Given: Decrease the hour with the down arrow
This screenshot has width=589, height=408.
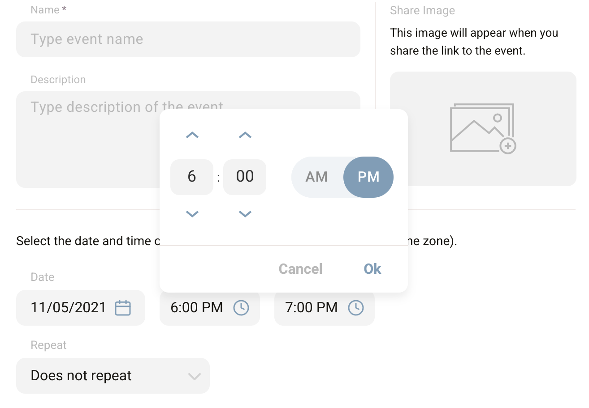Looking at the screenshot, I should 192,214.
